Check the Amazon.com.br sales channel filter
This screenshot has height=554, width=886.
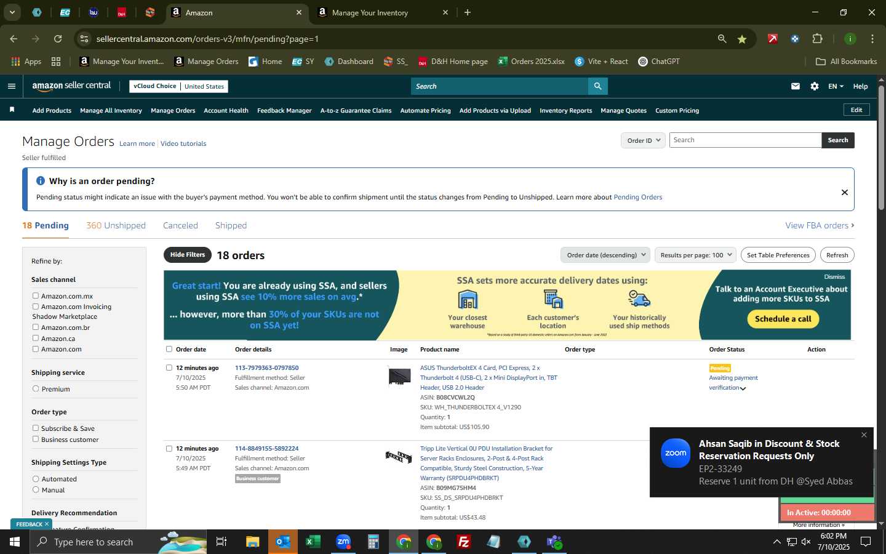tap(36, 327)
